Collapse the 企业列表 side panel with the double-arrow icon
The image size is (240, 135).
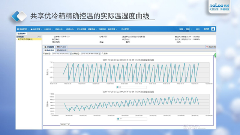(x=40, y=37)
